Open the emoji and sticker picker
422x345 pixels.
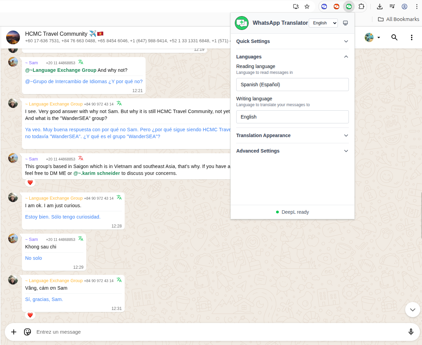(27, 332)
